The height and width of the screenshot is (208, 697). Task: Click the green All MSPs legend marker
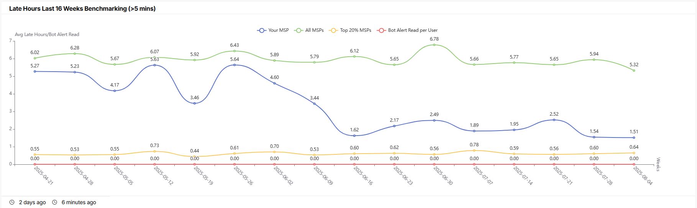(x=298, y=30)
